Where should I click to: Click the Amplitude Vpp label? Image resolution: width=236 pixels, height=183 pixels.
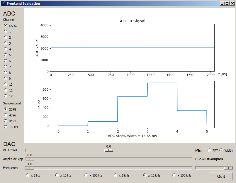point(13,159)
